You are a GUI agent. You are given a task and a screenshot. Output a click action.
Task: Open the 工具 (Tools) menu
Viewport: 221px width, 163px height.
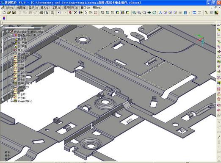coord(57,8)
